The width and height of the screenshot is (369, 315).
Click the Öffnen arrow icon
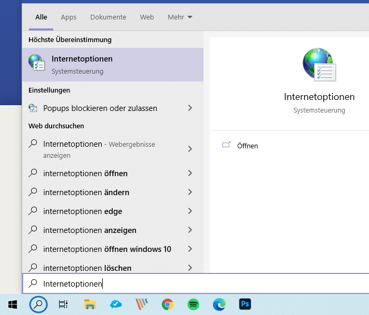[x=226, y=145]
